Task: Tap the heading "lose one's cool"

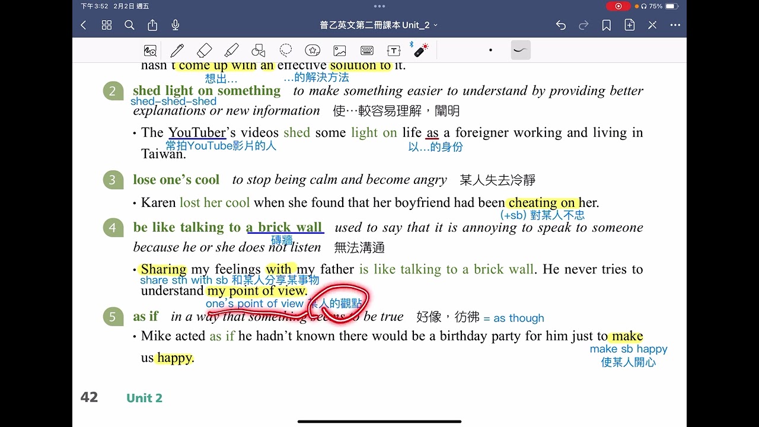Action: [x=176, y=180]
